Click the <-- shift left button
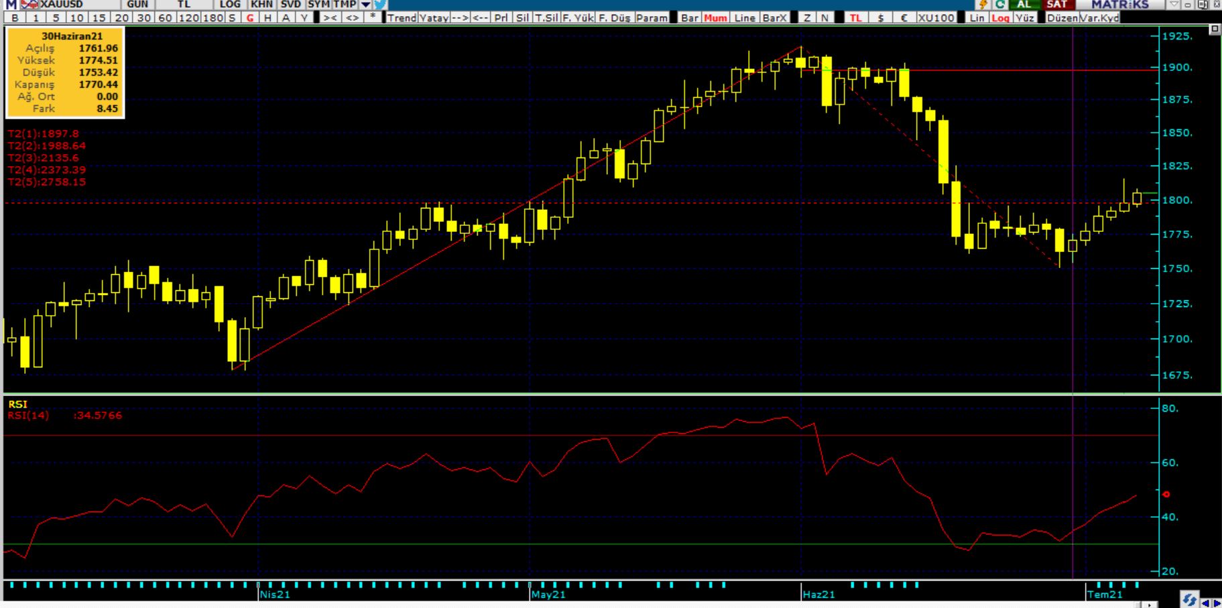The image size is (1222, 608). 481,18
